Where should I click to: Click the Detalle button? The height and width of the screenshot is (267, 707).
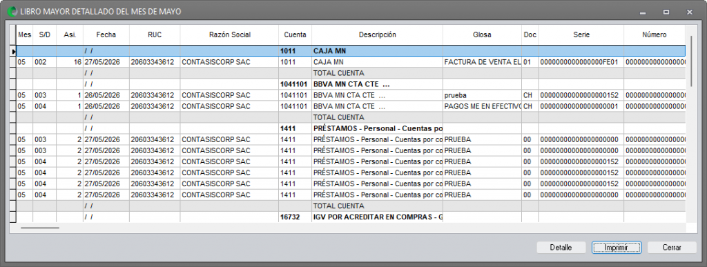[561, 248]
